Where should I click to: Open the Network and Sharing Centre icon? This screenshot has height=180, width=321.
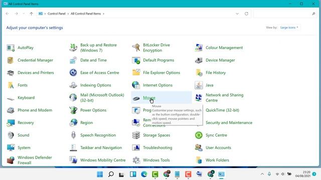(x=199, y=97)
